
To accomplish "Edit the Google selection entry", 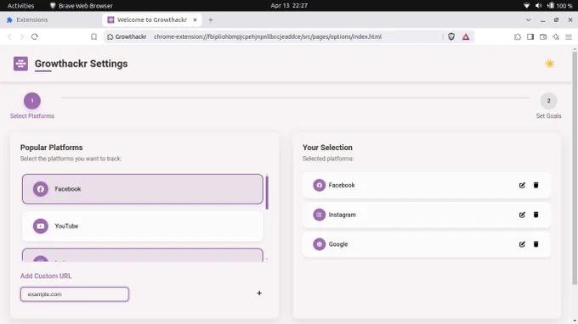I will pyautogui.click(x=522, y=244).
